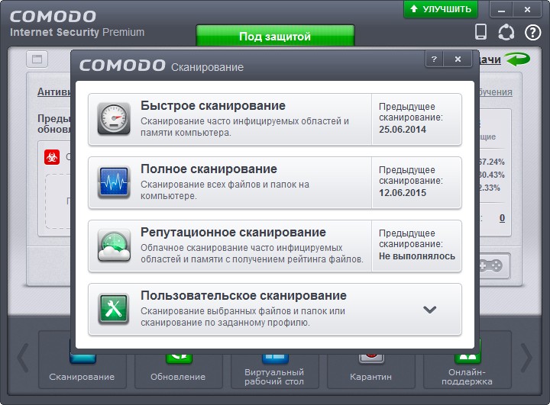Viewport: 550px width, 405px height.
Task: Click the Quick scan speedometer icon
Action: pos(114,119)
